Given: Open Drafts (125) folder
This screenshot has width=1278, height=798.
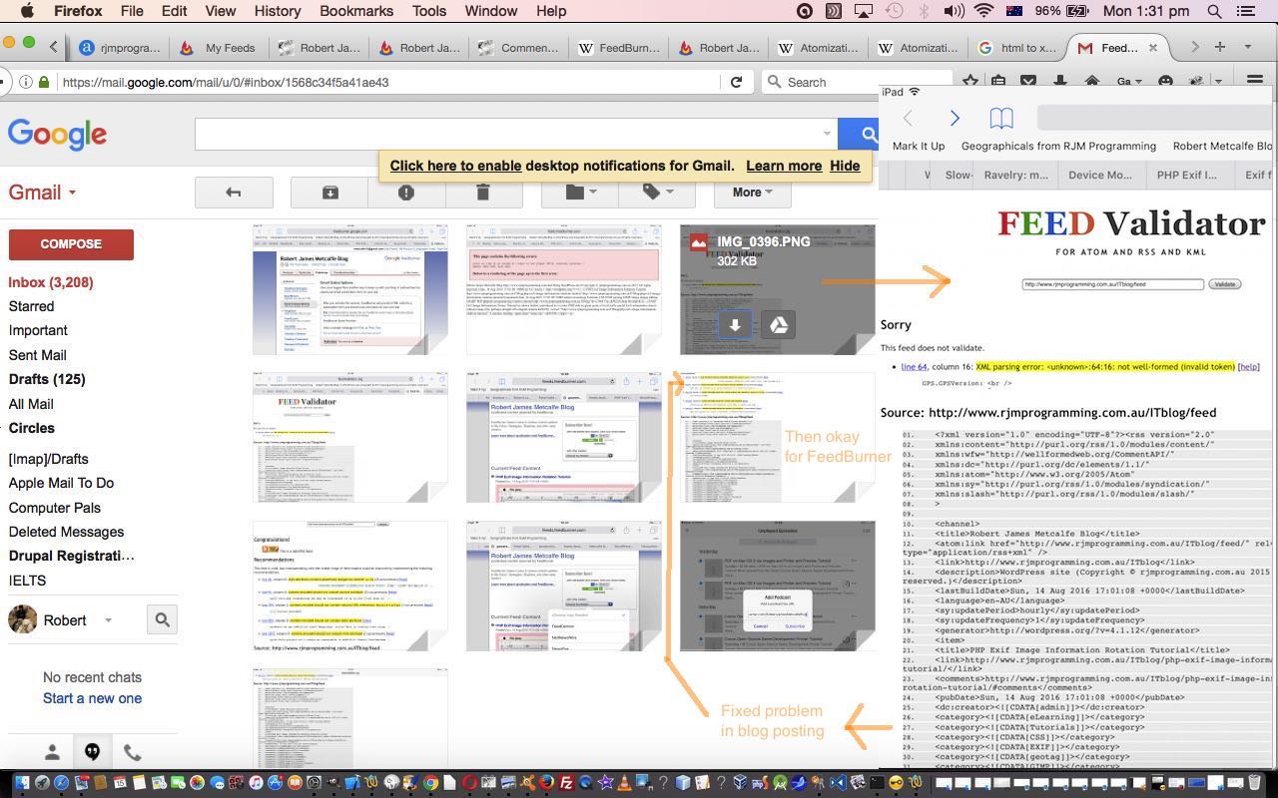Looking at the screenshot, I should [47, 379].
